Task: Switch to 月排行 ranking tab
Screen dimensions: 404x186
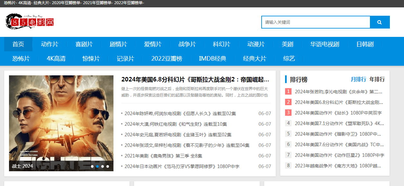Action: click(x=358, y=79)
